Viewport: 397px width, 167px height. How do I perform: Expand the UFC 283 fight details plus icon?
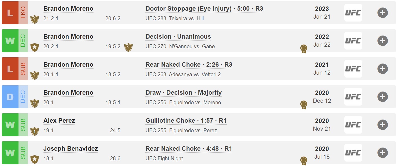(x=382, y=13)
